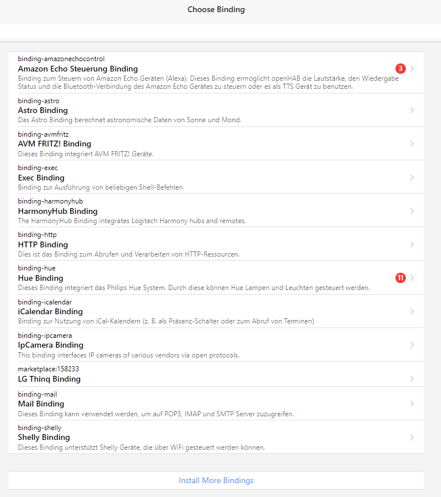Click the red badge on Hue Binding
The image size is (441, 497).
coord(401,278)
